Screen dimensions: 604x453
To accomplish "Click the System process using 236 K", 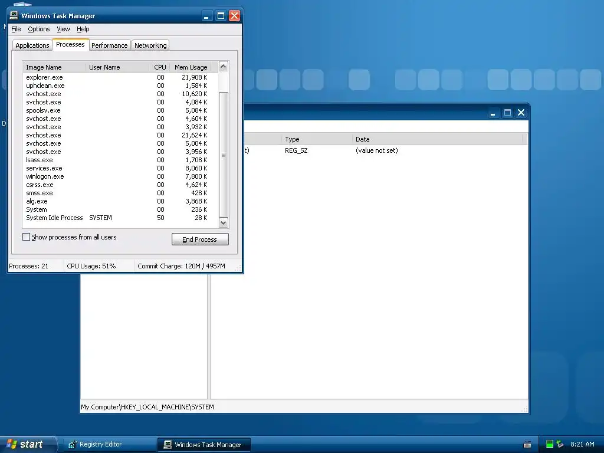I will coord(120,209).
